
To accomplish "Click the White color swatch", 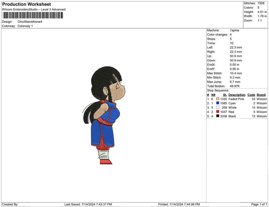I will [x=218, y=107].
